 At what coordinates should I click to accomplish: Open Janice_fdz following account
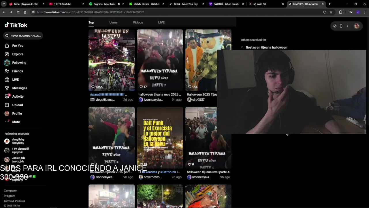18,159
